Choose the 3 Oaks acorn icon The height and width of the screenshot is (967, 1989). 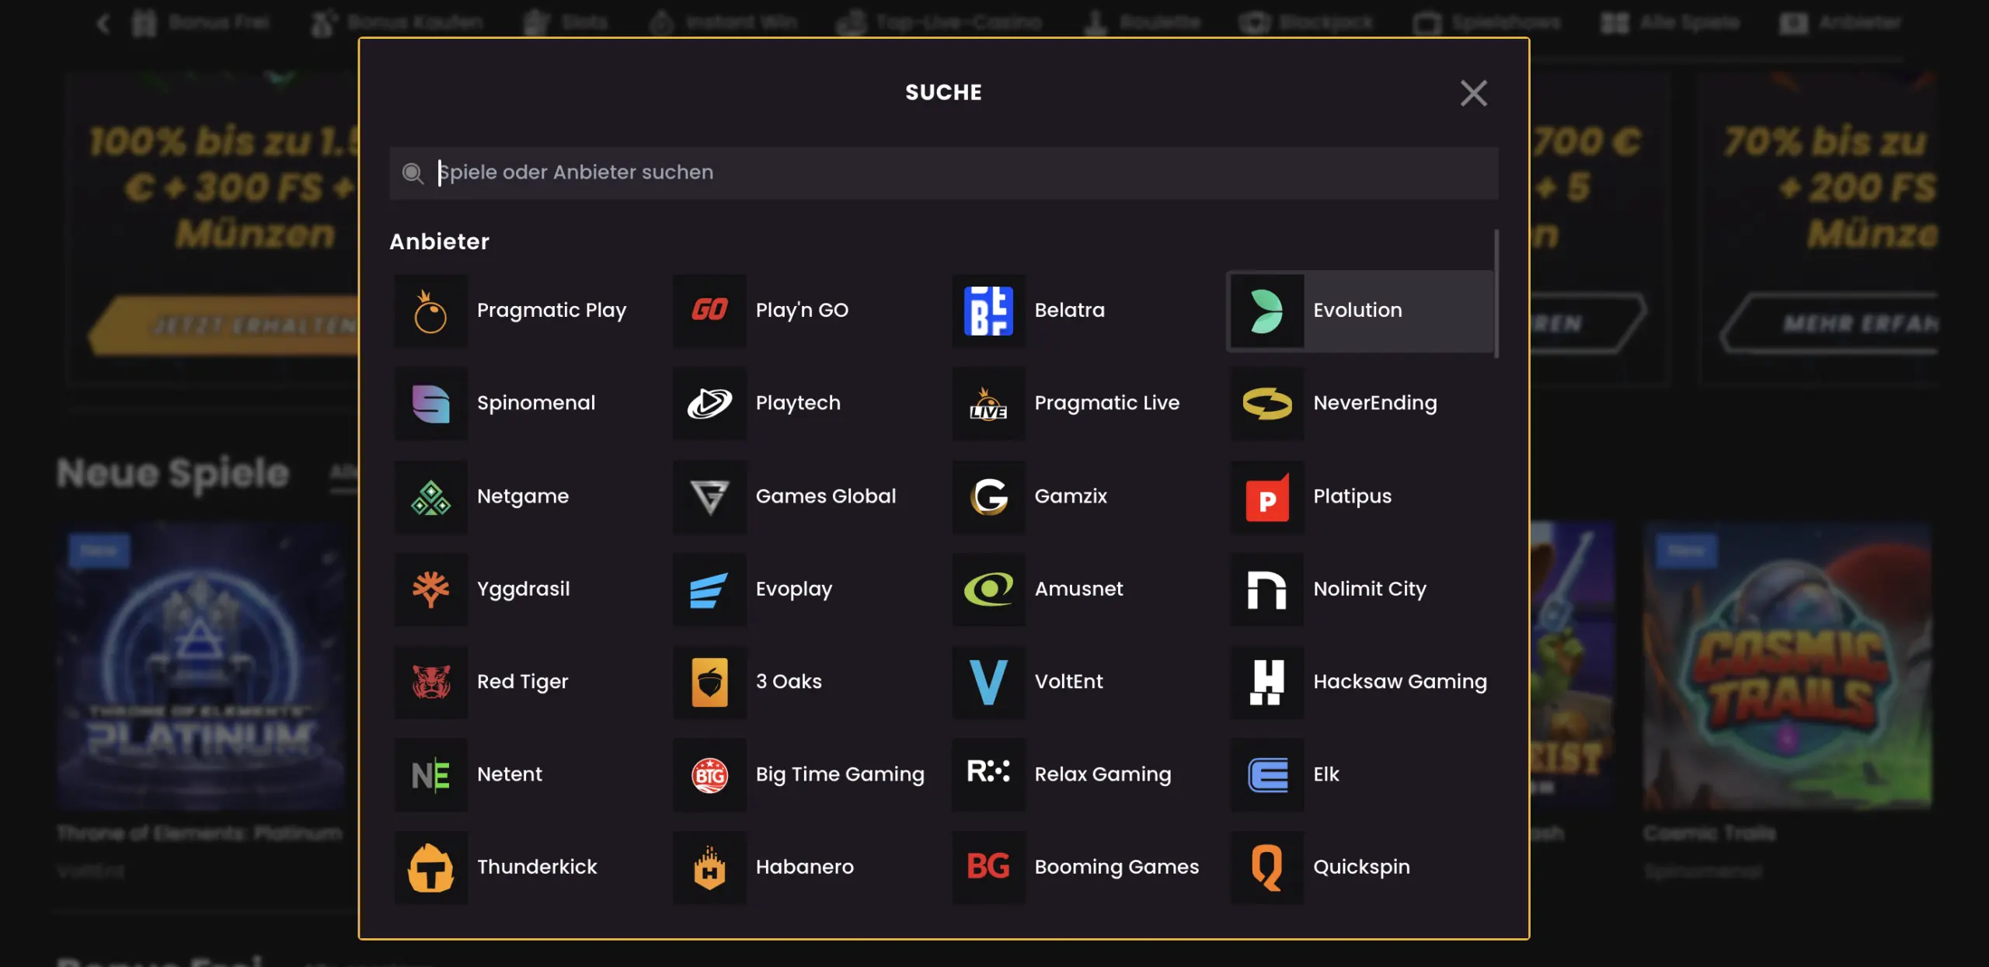click(709, 682)
